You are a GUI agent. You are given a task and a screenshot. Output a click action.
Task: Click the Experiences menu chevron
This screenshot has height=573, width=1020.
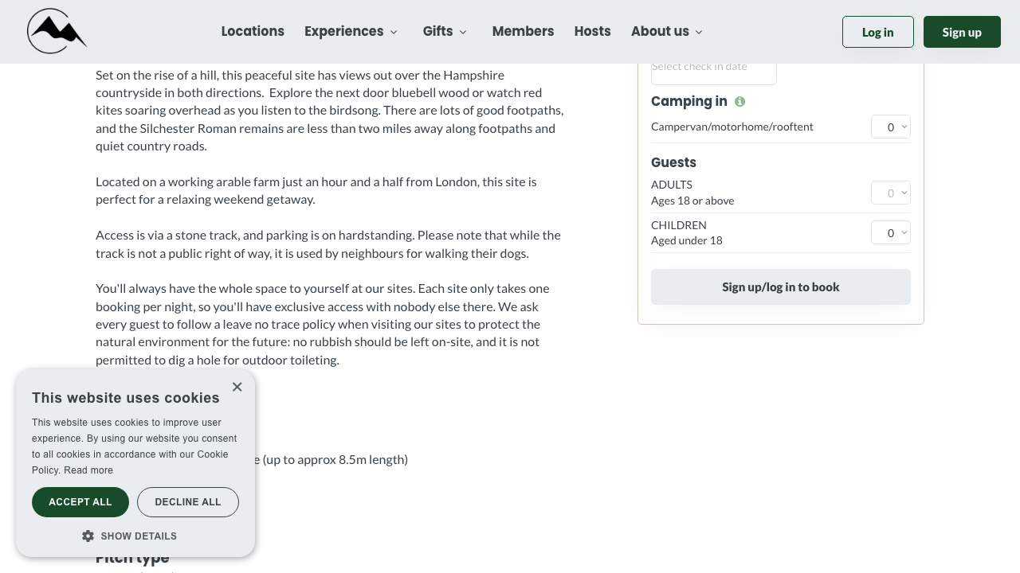[x=394, y=33]
